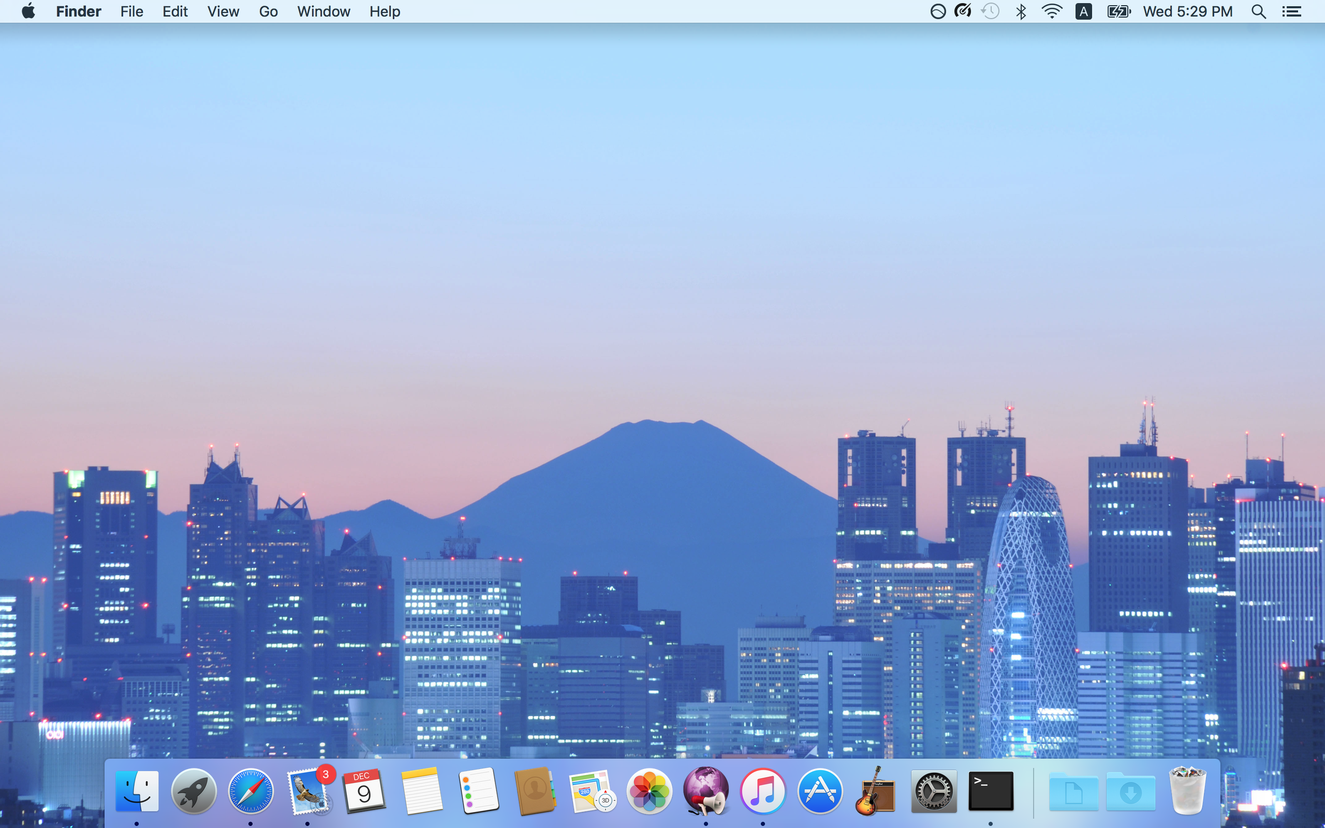Open the Window menu
Viewport: 1325px width, 828px height.
(x=323, y=11)
